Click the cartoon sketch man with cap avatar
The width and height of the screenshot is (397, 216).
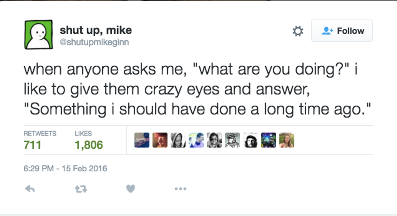[x=232, y=140]
